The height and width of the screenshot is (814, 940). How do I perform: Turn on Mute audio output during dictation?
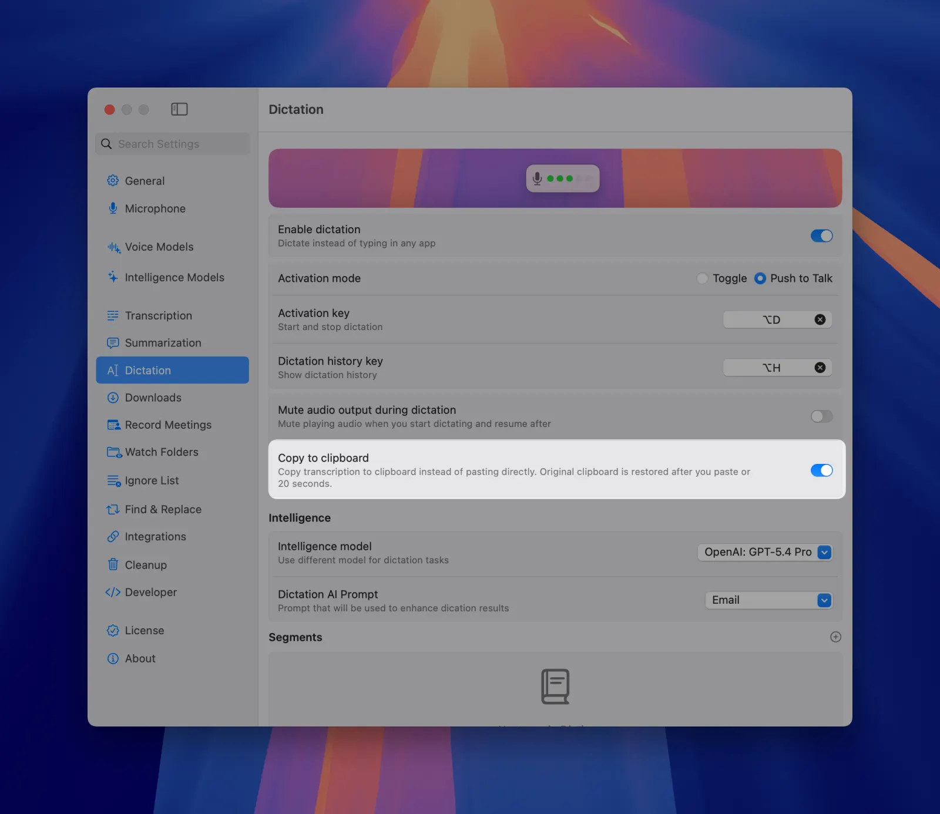821,416
